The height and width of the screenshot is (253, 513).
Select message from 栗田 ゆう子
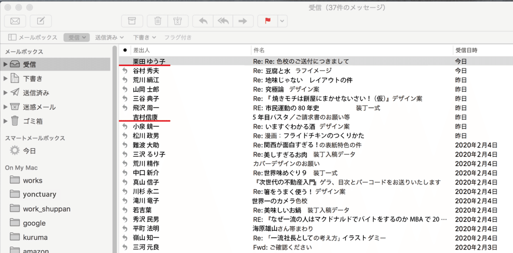[315, 61]
